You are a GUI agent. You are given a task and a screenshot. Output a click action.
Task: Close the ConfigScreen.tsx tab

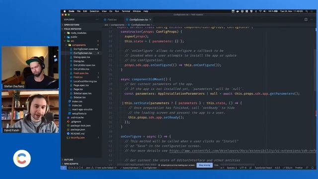[150, 19]
